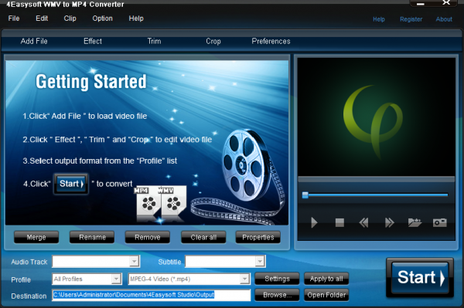This screenshot has height=308, width=464.
Task: Expand the All Profiles category dropdown
Action: (116, 279)
